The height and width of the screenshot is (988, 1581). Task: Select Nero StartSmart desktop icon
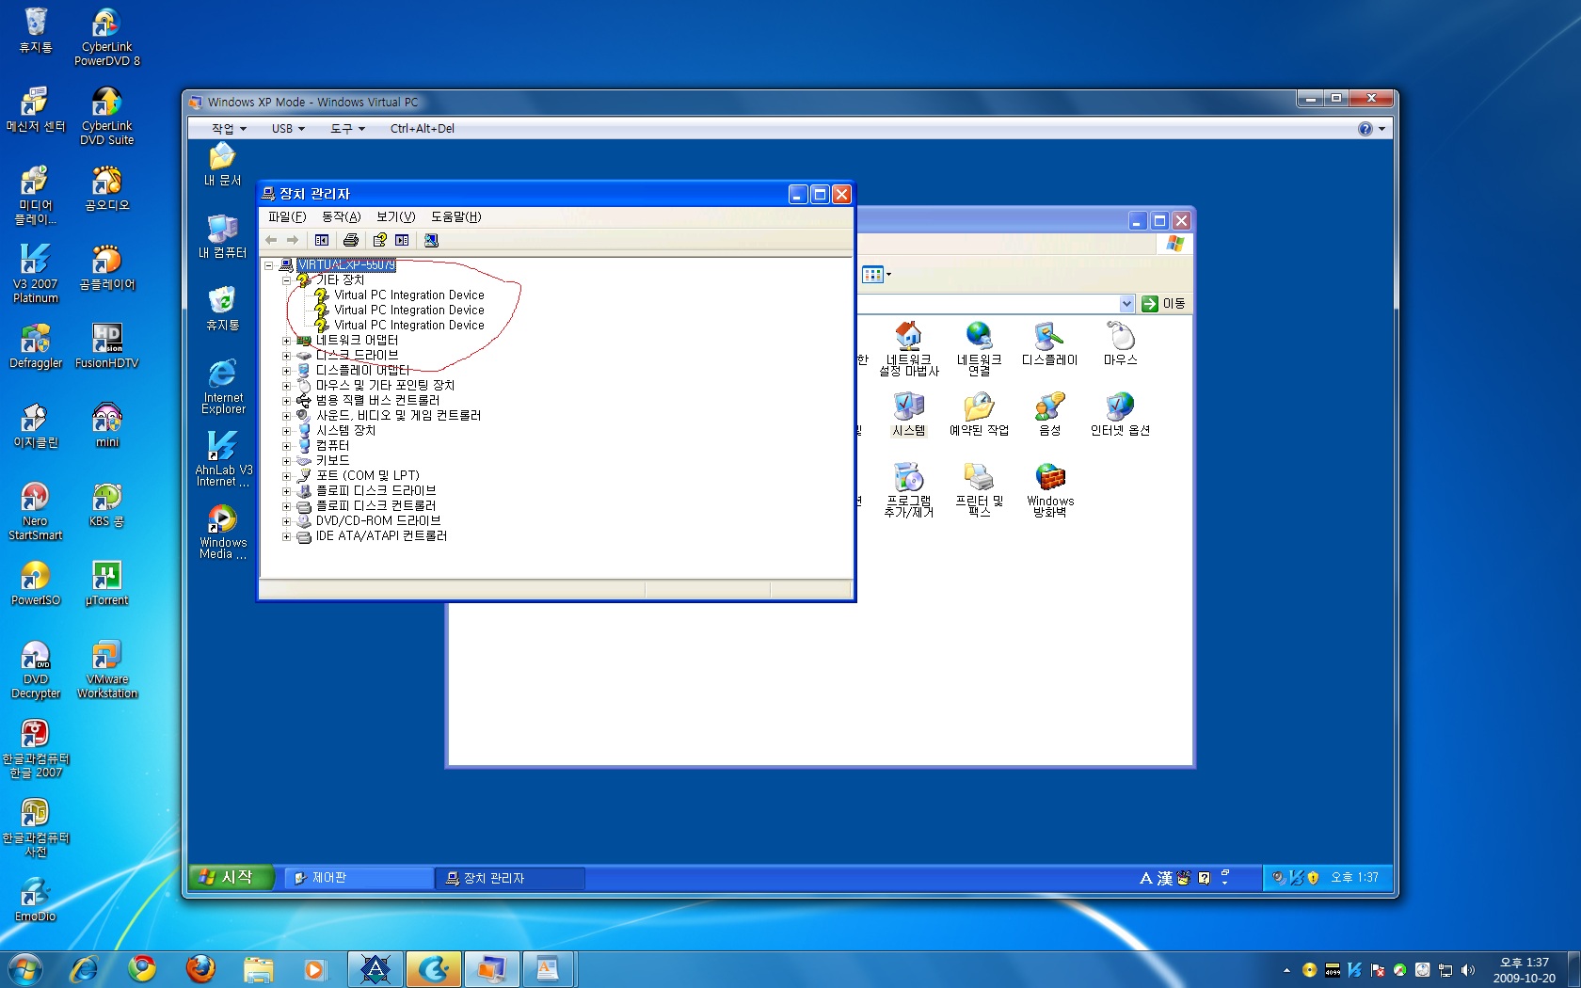(35, 511)
